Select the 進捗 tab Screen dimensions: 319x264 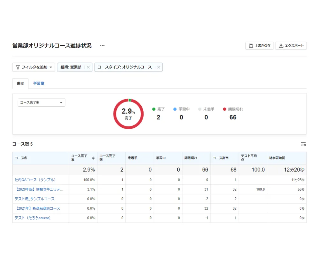click(x=20, y=83)
